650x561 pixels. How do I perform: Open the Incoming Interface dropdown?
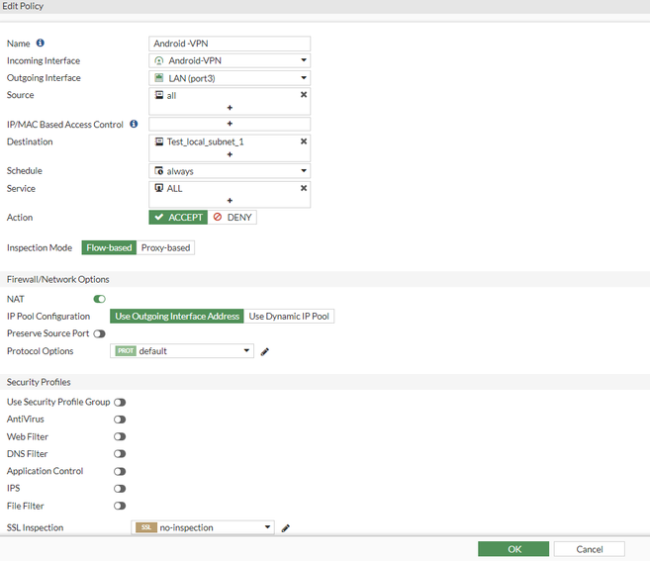point(230,60)
